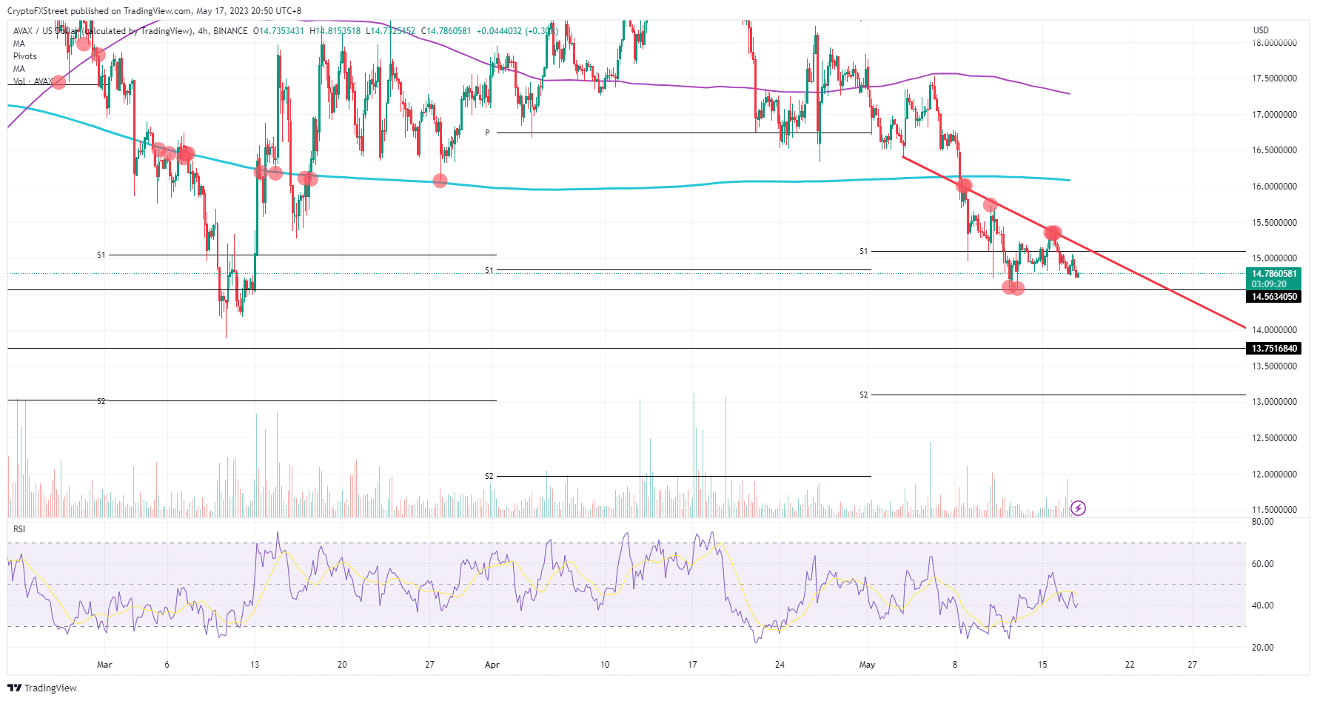Click the 15.5000000 price axis label

pos(1274,223)
